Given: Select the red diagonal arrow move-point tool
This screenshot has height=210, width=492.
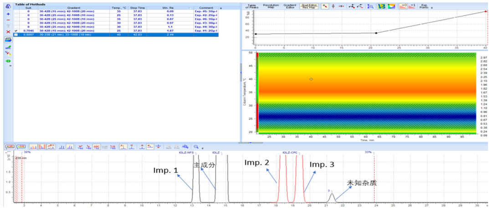Looking at the screenshot, I should tap(324, 6).
